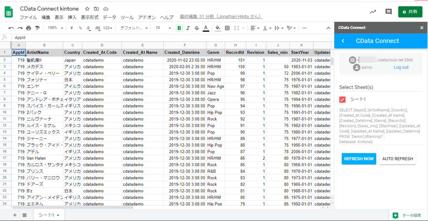Uncheck the シート1 checkbox
The image size is (428, 221).
point(342,99)
